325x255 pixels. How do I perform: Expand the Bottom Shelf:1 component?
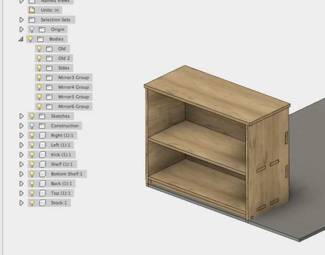pyautogui.click(x=21, y=174)
